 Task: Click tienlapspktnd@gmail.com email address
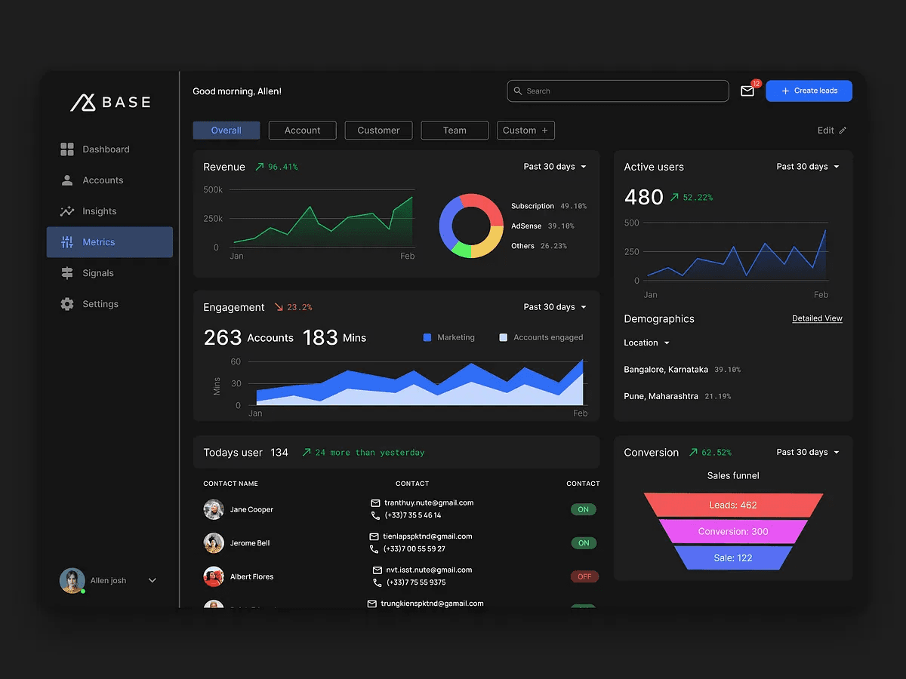coord(427,536)
